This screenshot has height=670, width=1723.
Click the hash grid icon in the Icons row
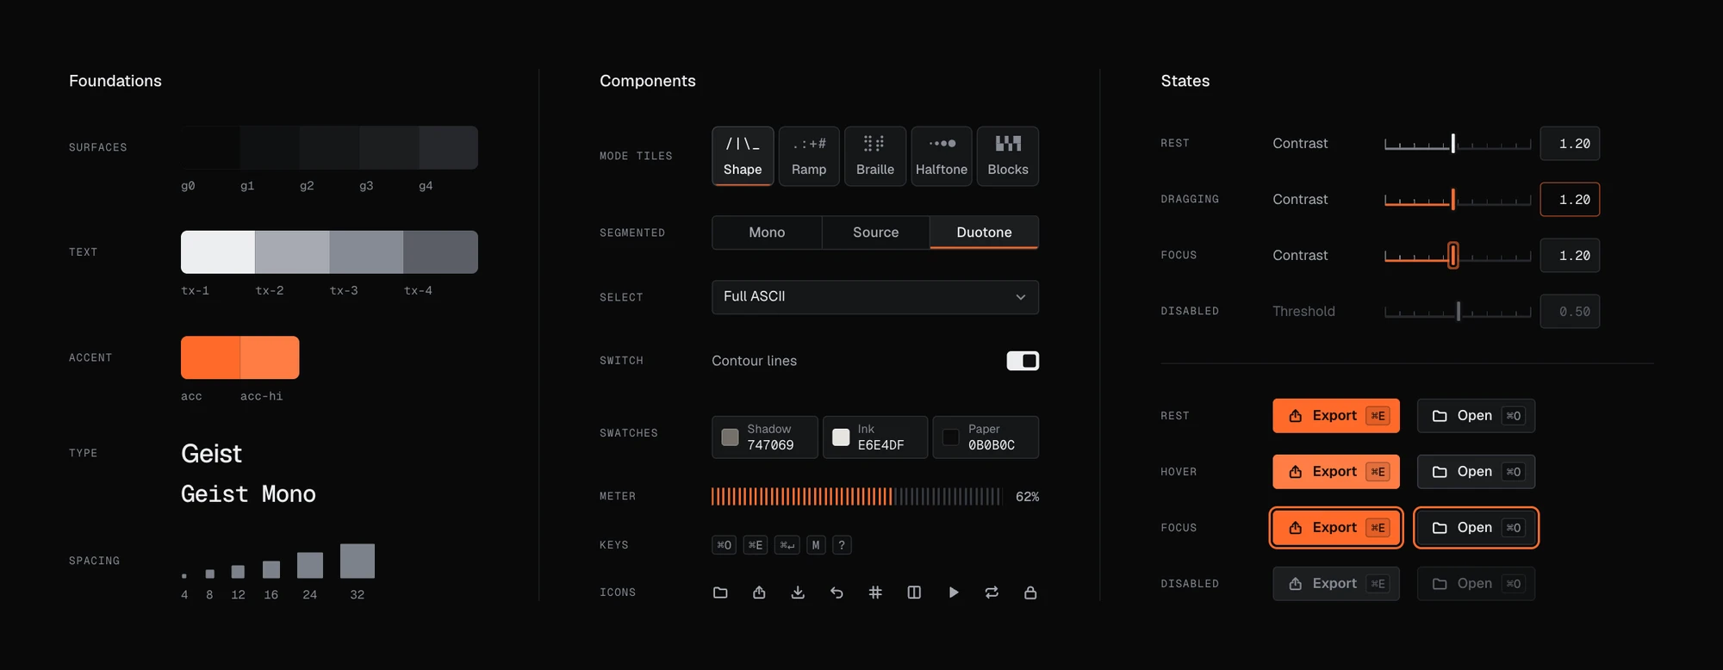click(x=875, y=592)
